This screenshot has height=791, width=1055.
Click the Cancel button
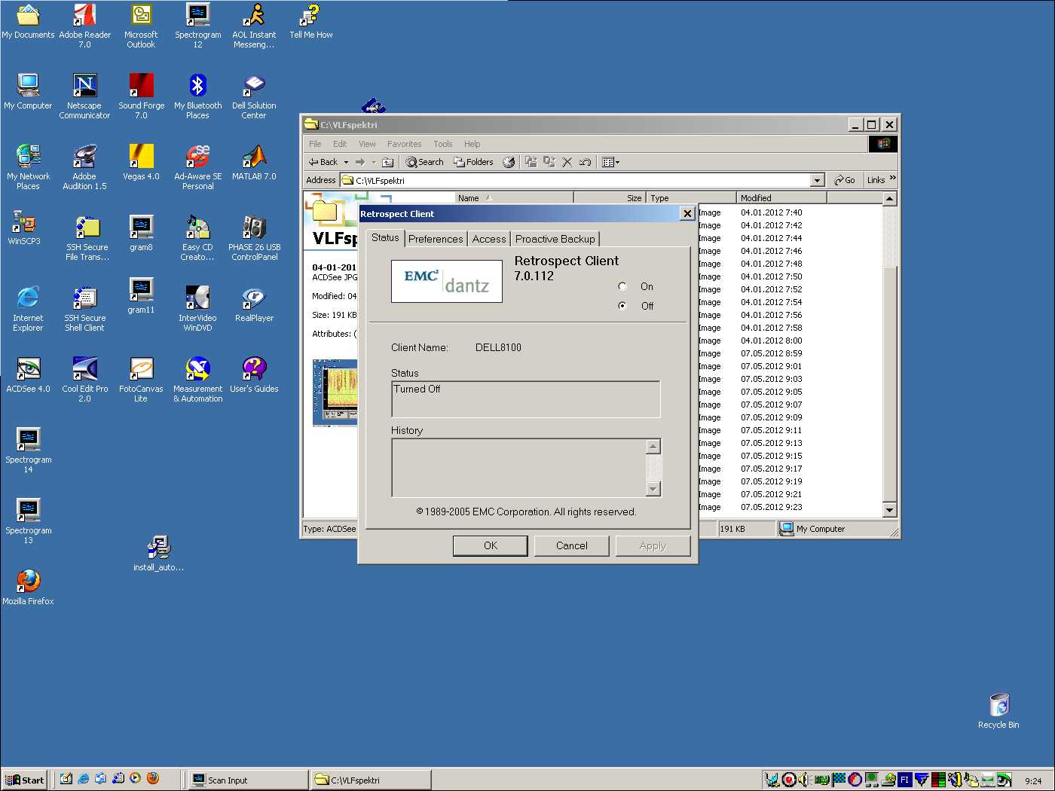point(572,545)
